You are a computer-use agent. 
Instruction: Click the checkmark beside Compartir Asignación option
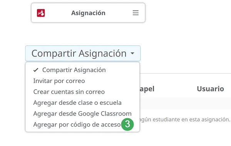tap(36, 70)
